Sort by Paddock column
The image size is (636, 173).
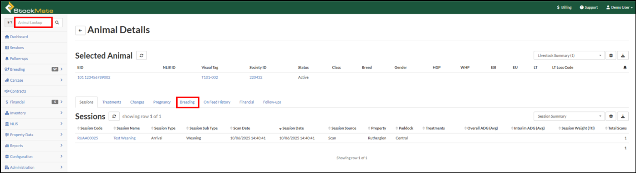tap(404, 129)
